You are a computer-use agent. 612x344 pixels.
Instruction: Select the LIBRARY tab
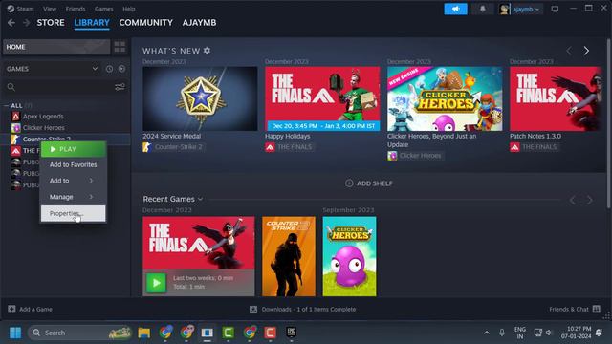pyautogui.click(x=92, y=23)
